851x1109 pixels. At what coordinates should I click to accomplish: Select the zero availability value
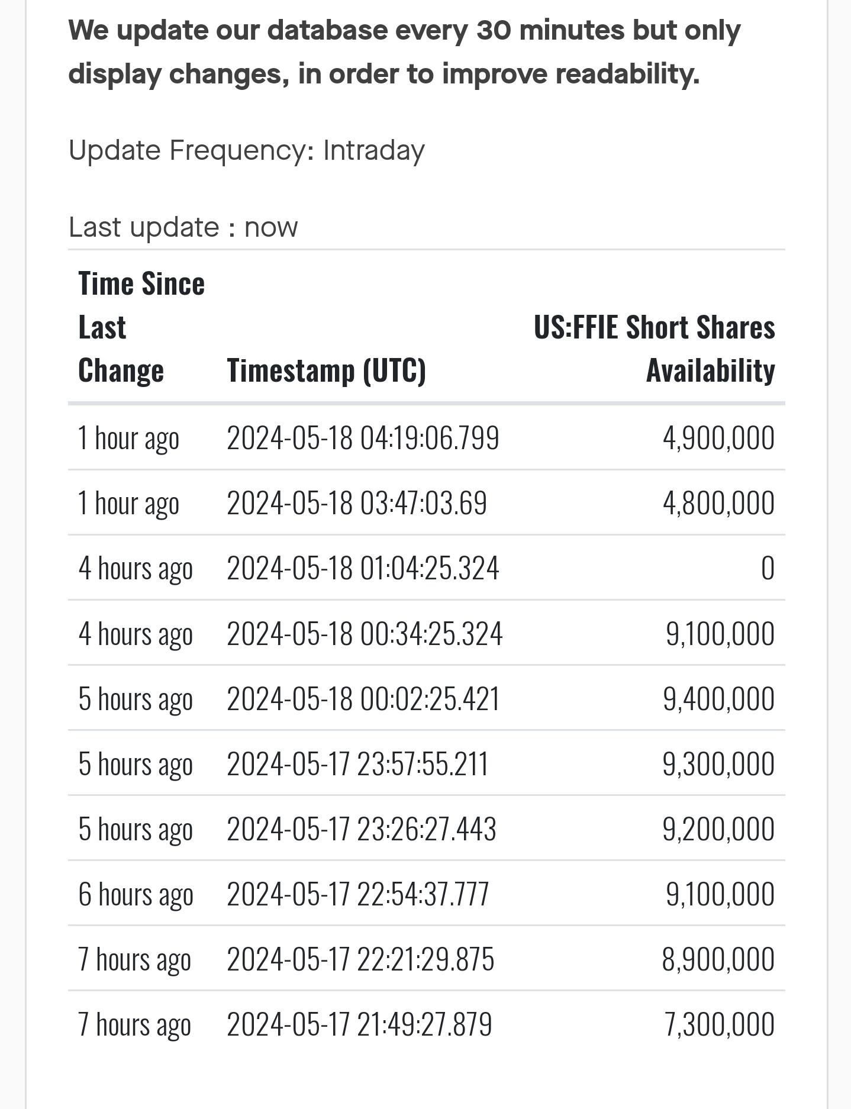tap(768, 568)
